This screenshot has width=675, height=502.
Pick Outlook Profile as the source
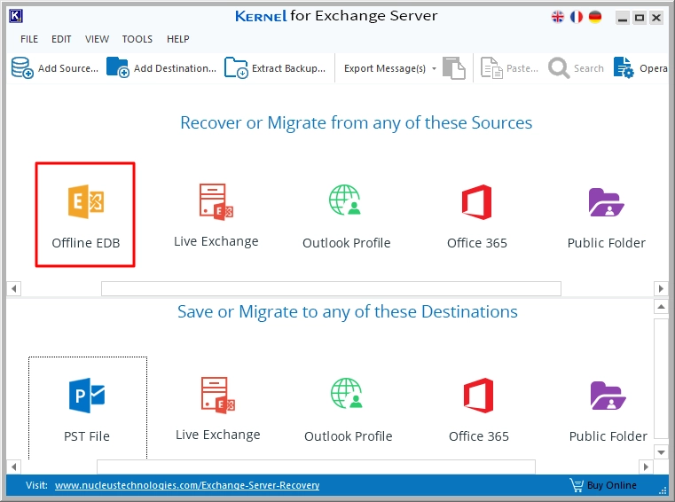point(346,216)
